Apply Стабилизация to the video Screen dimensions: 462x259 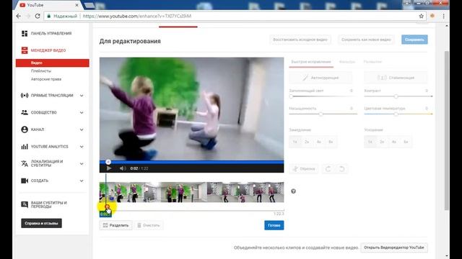(396, 78)
